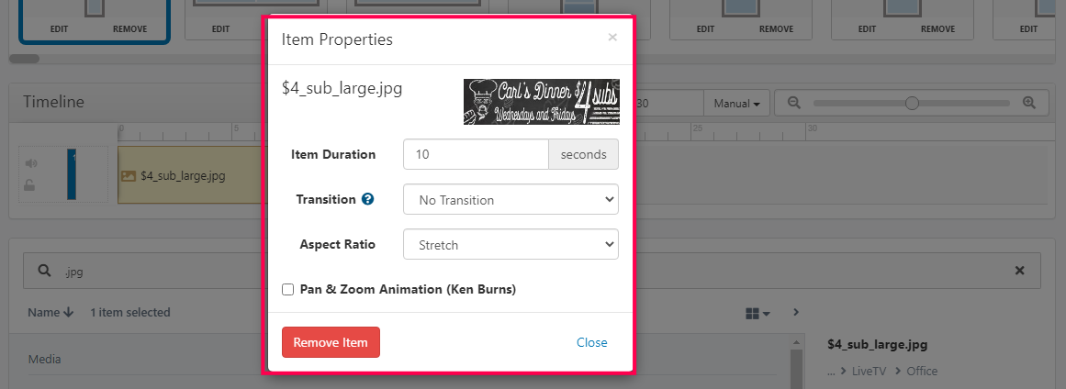1066x389 pixels.
Task: Open the Transition dropdown
Action: click(x=511, y=199)
